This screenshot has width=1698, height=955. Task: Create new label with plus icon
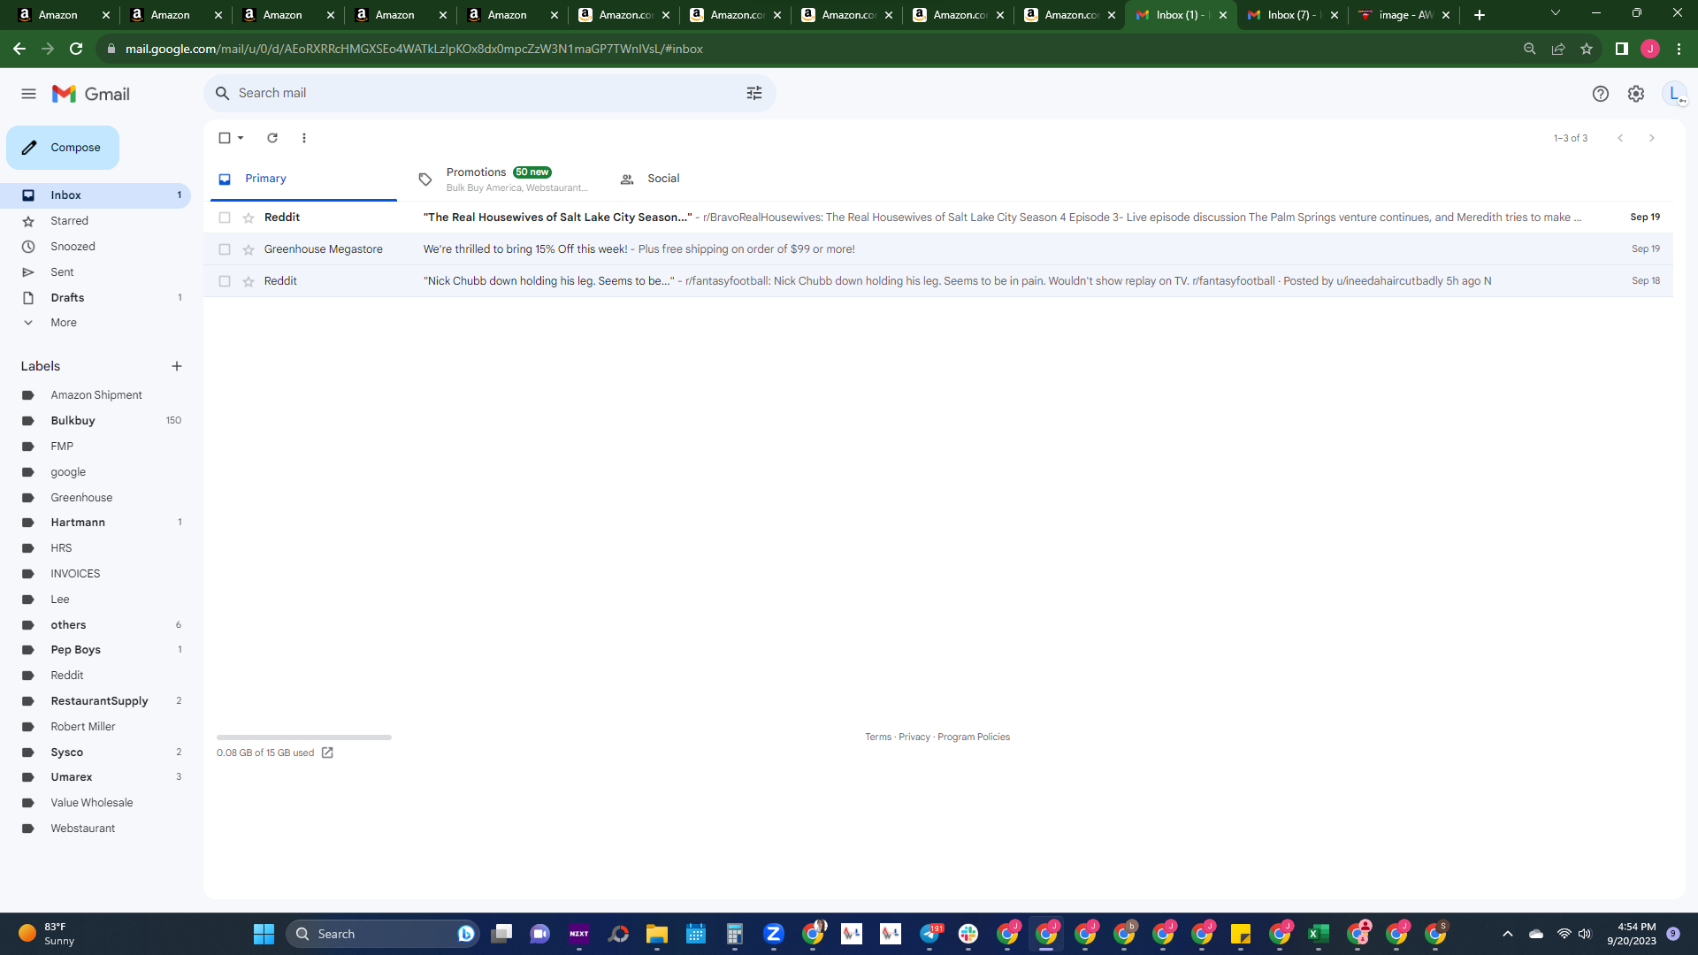point(177,366)
